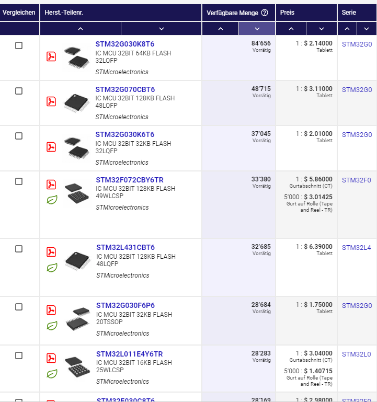
Task: Click the Herst.-Teilenr. column header
Action: click(x=121, y=13)
